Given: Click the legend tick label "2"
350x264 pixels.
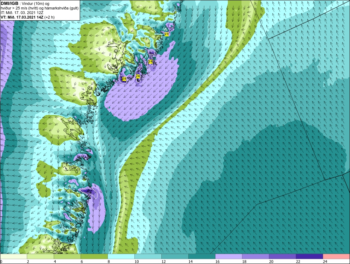Looking at the screenshot, I should pos(28,262).
